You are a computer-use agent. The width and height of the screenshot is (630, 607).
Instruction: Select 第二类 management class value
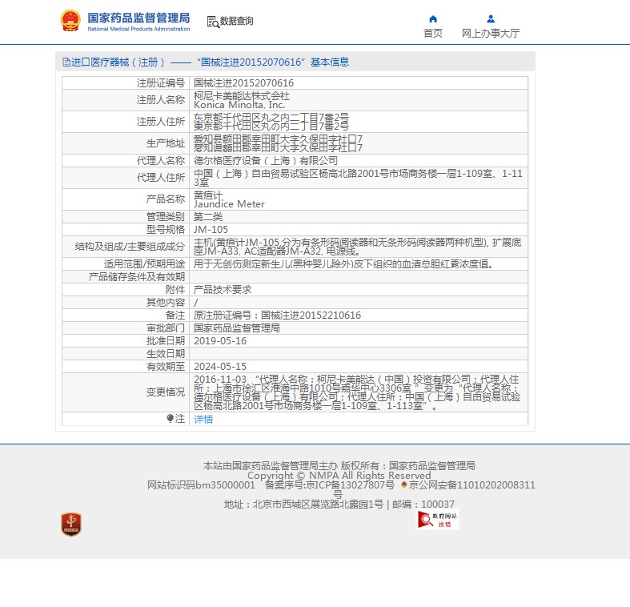coord(208,217)
